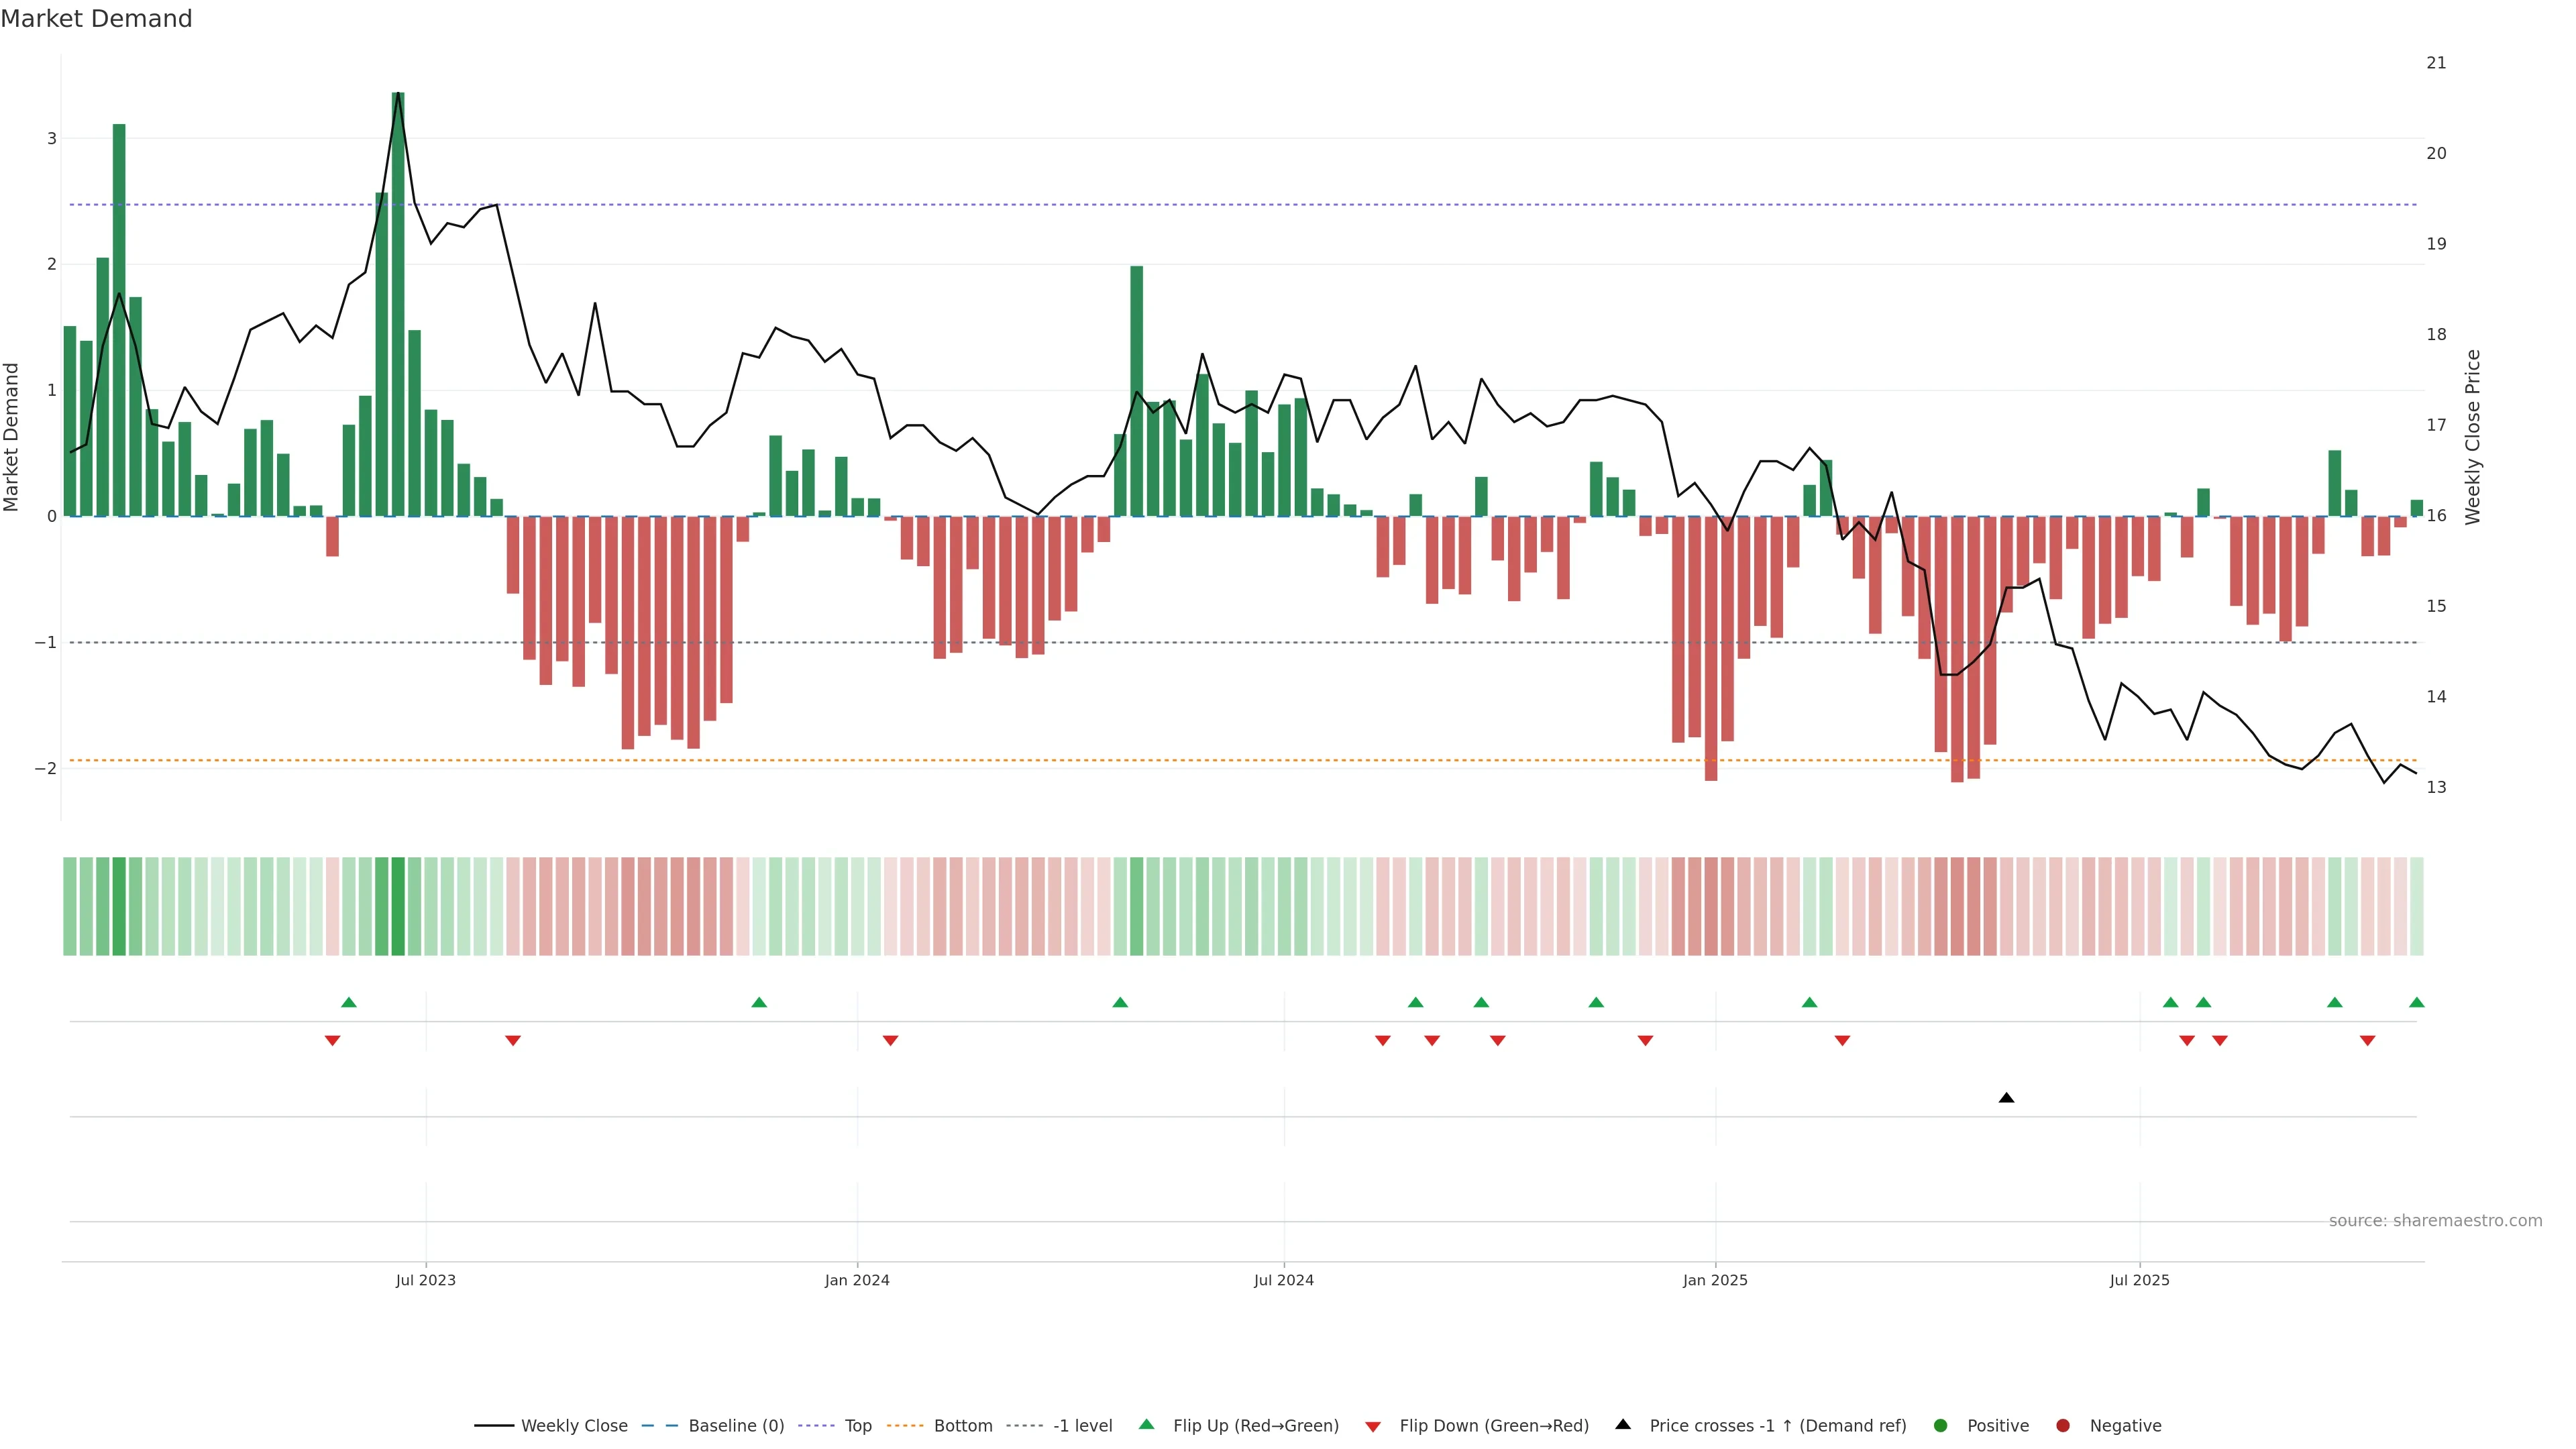The height and width of the screenshot is (1449, 2576).
Task: Toggle the Top level legend item
Action: pyautogui.click(x=857, y=1426)
